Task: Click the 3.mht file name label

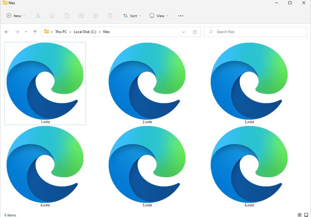Action: 249,122
